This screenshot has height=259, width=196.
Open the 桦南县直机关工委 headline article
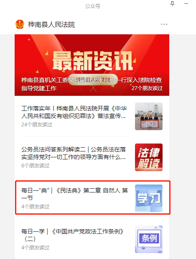[92, 84]
